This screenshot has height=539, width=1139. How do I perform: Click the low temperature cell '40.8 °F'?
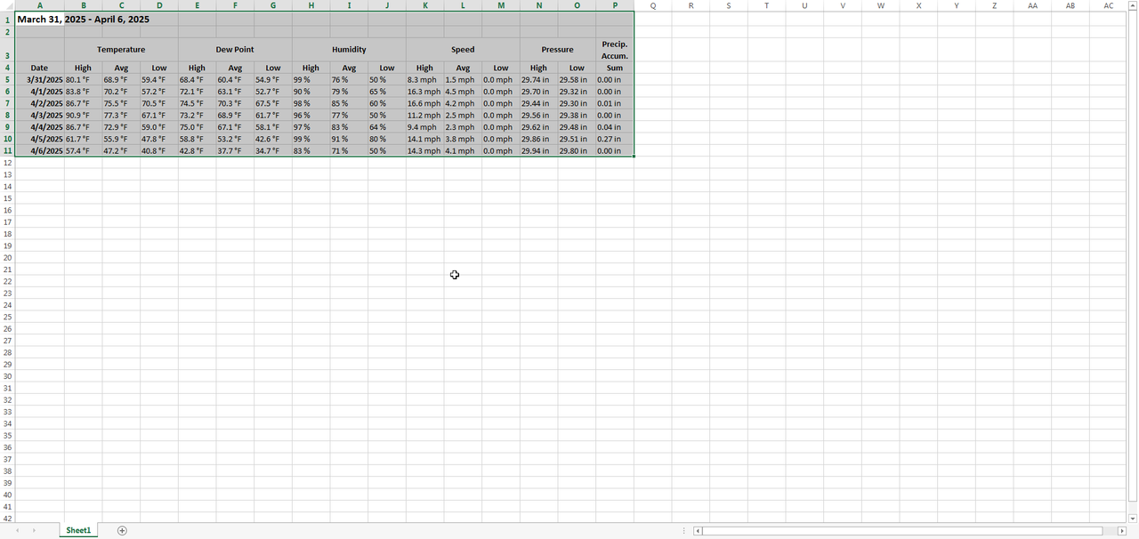[159, 150]
